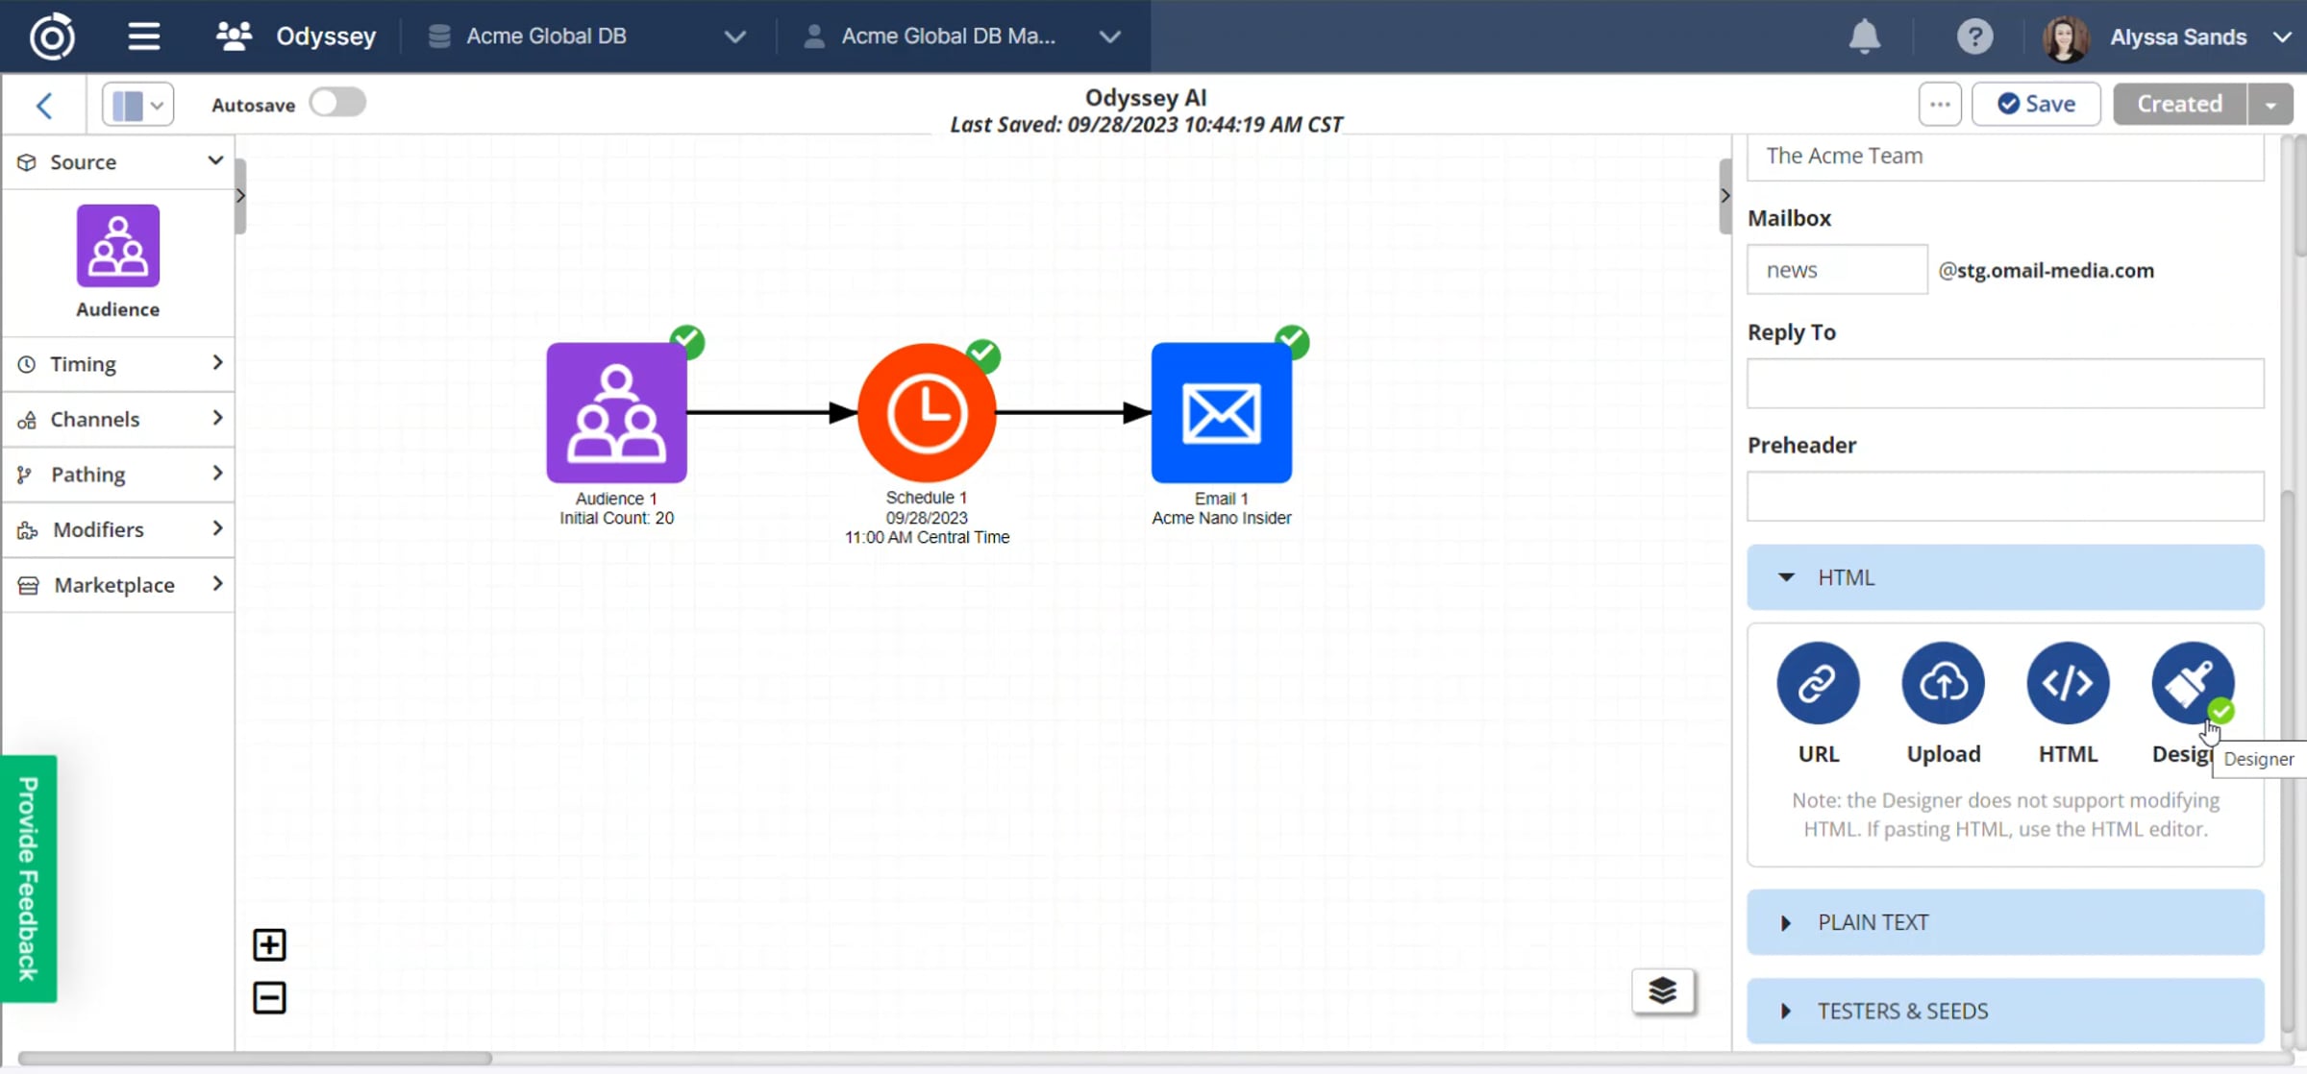
Task: Open the URL content source icon
Action: [x=1818, y=683]
